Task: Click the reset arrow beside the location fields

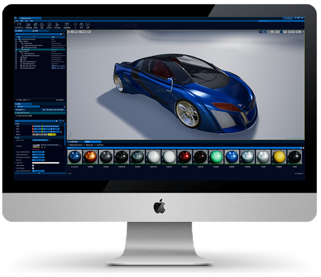Action: [63, 126]
